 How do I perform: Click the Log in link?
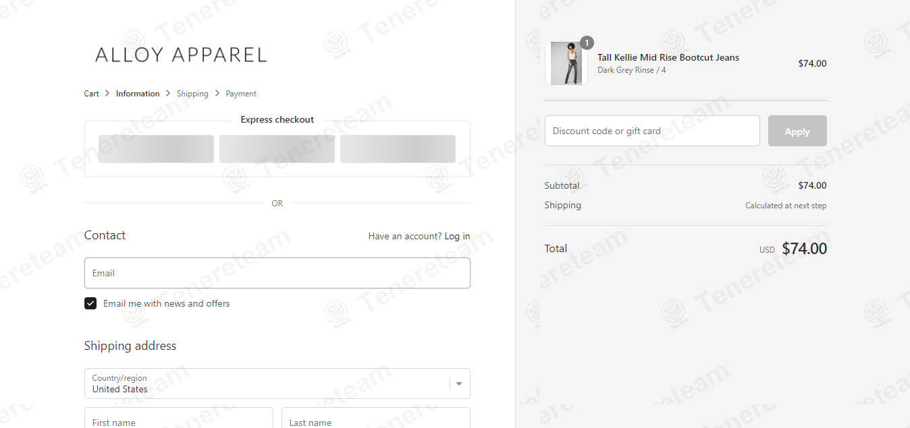pos(457,236)
